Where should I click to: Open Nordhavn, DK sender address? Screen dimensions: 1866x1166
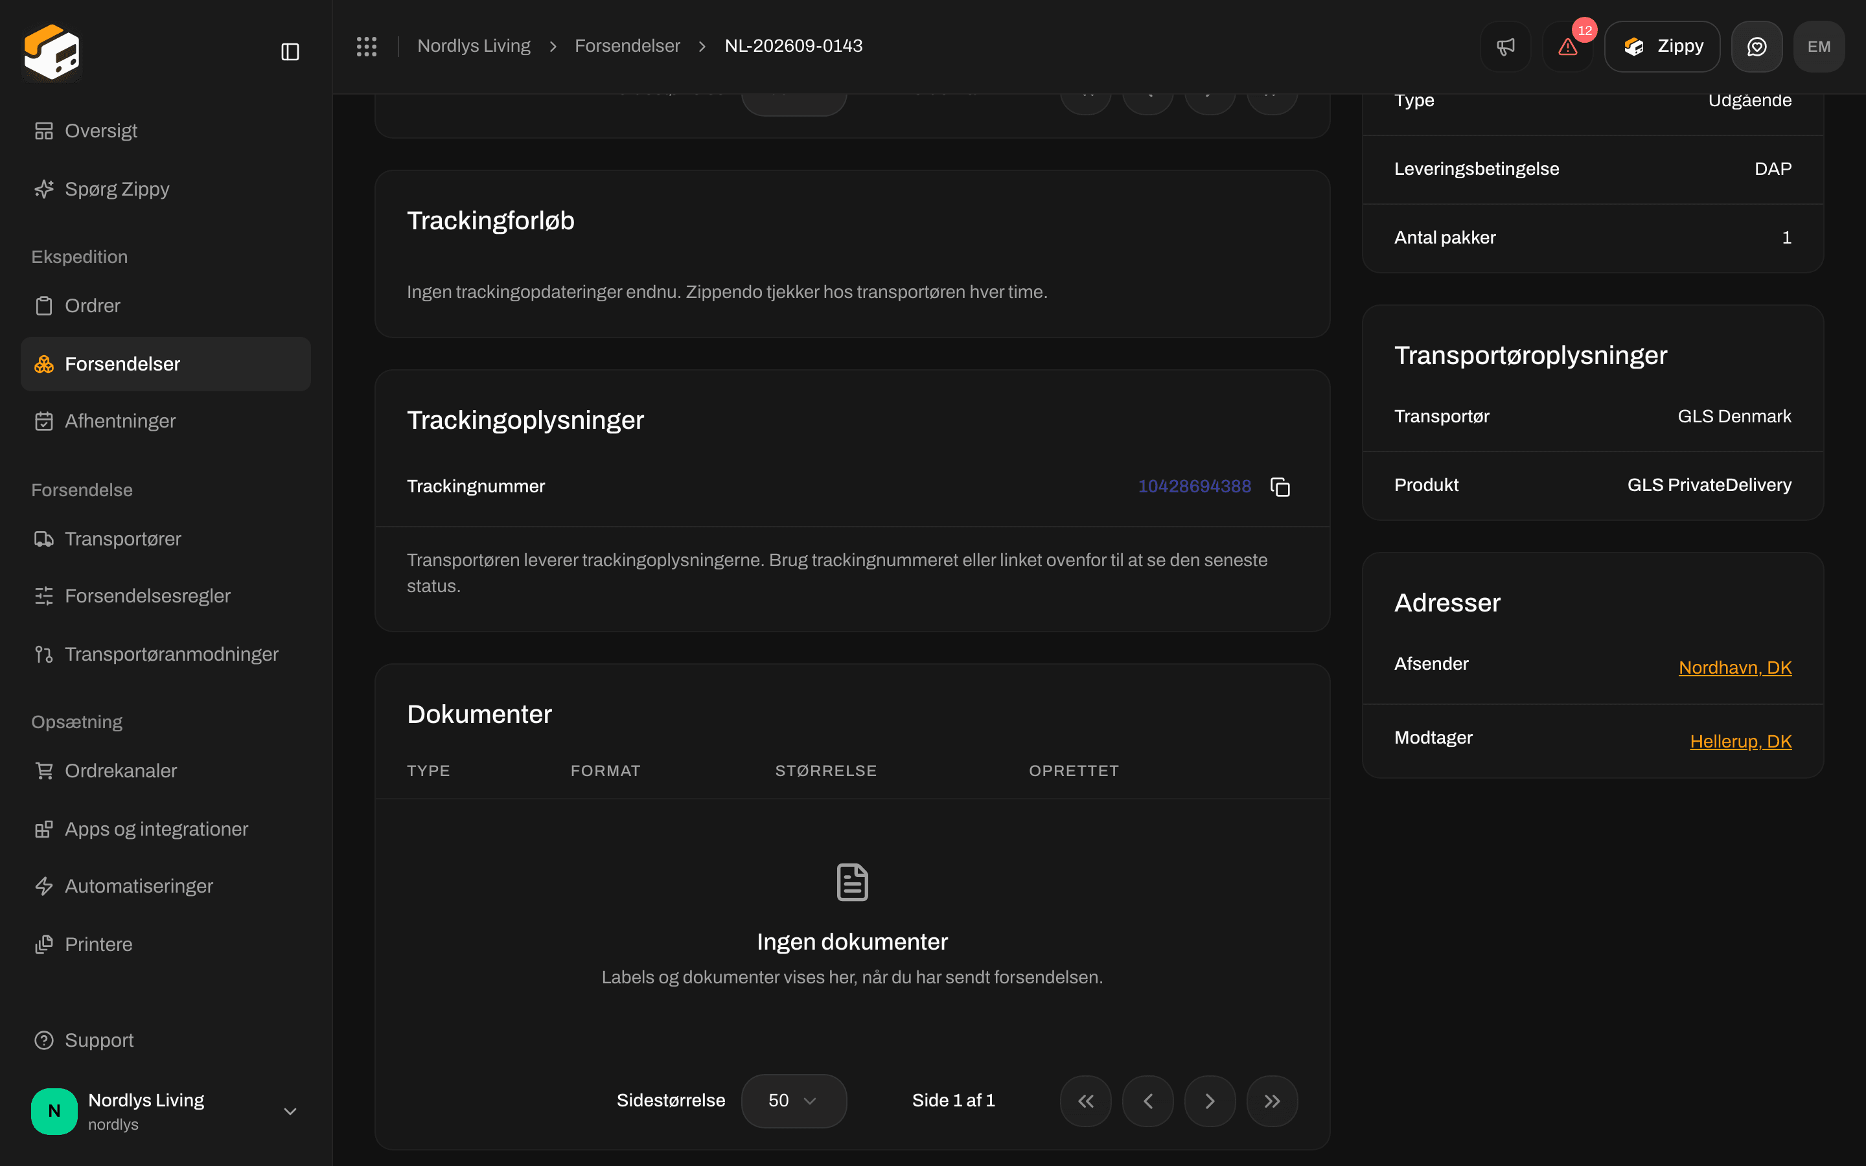1735,667
